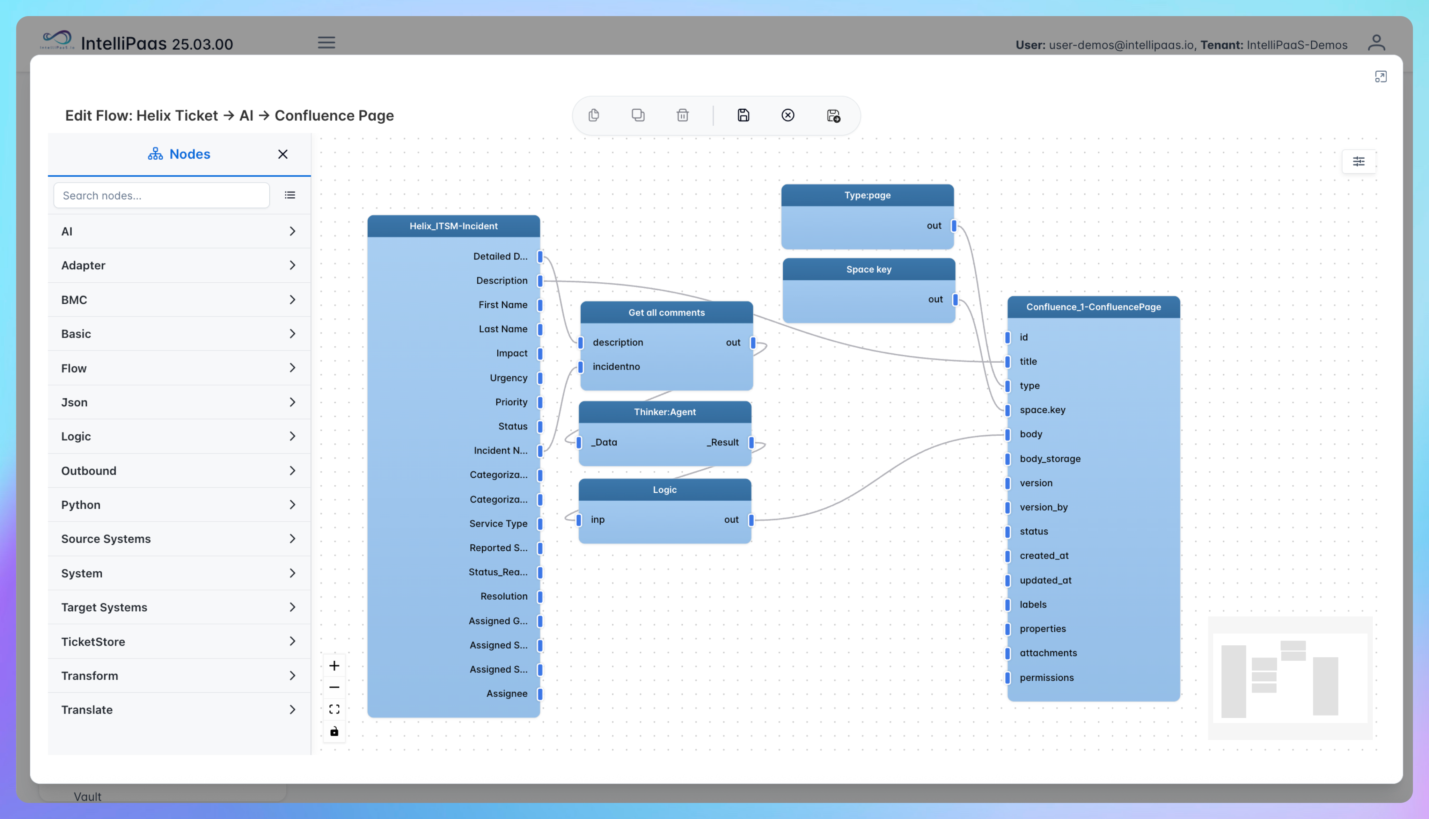Click the duplicate node icon in toolbar
The height and width of the screenshot is (819, 1429).
(x=638, y=115)
